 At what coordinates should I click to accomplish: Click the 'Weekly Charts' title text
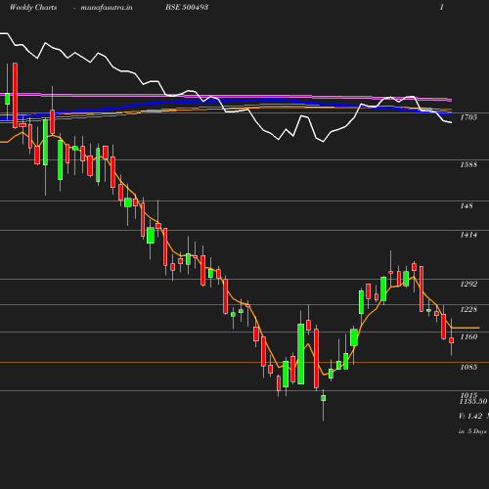33,8
